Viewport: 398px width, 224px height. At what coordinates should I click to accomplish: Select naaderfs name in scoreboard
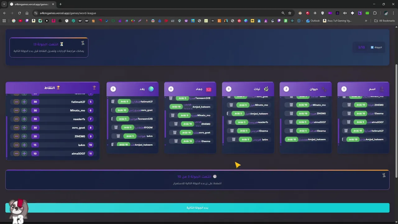coord(79,119)
